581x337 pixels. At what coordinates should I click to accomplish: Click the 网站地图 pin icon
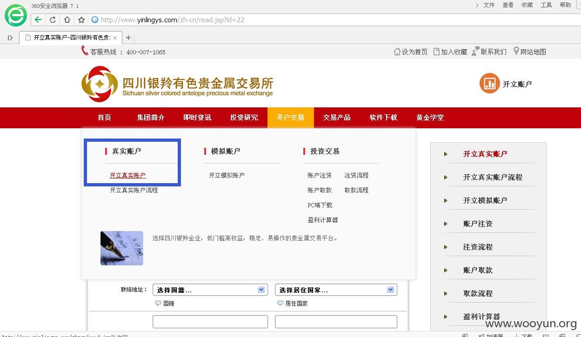pyautogui.click(x=516, y=51)
